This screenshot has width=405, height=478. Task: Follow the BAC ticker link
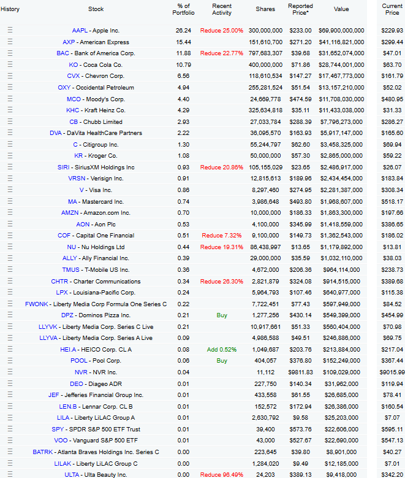pos(62,53)
